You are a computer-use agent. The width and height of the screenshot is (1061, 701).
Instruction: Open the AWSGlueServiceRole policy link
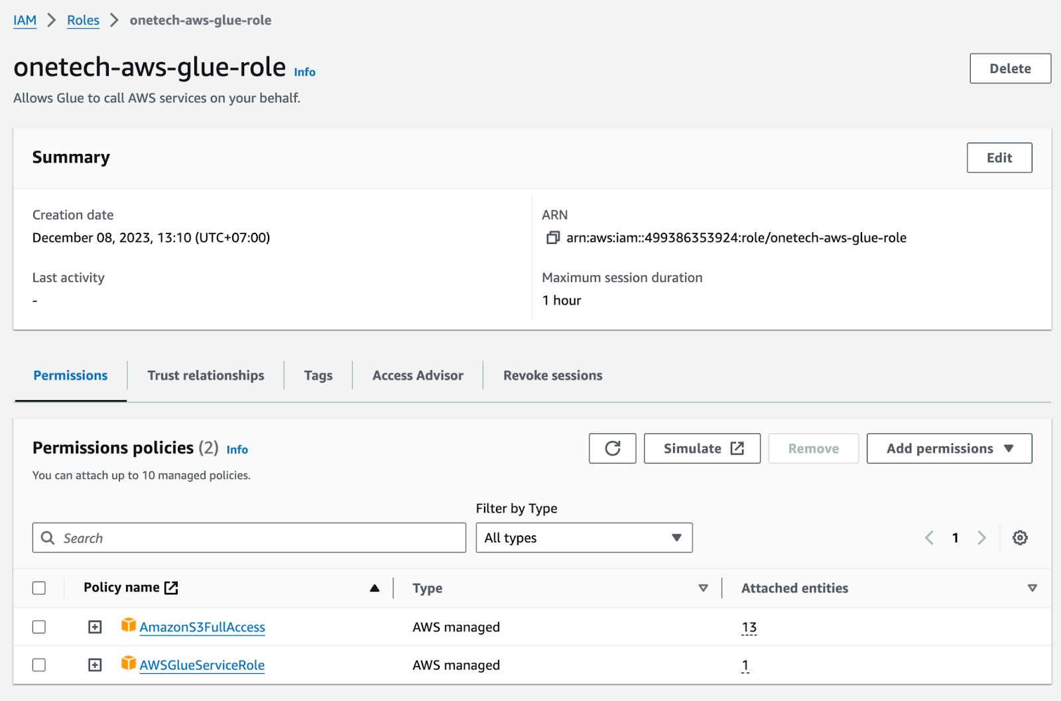point(201,665)
